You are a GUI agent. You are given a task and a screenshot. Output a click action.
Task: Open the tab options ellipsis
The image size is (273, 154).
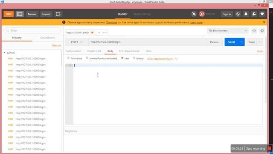click(105, 33)
